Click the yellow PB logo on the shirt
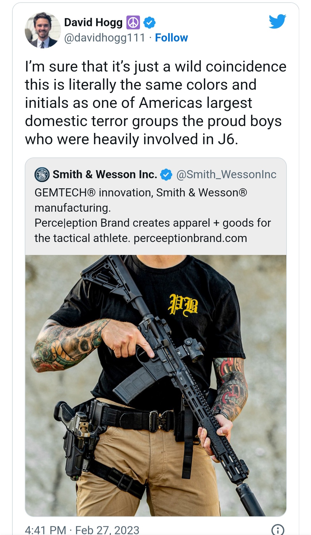This screenshot has height=535, width=311. pyautogui.click(x=183, y=305)
